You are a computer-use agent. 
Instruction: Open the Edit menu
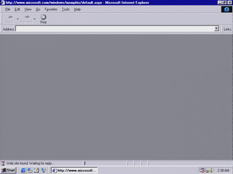pos(17,9)
